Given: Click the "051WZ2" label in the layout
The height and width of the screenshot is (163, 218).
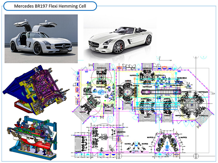Looking at the screenshot, I should [145, 144].
